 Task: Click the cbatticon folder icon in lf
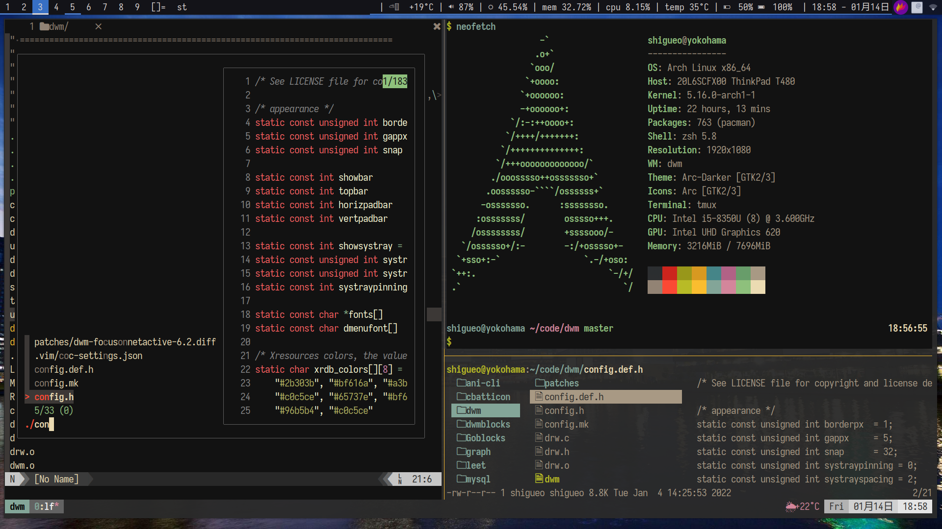click(461, 397)
